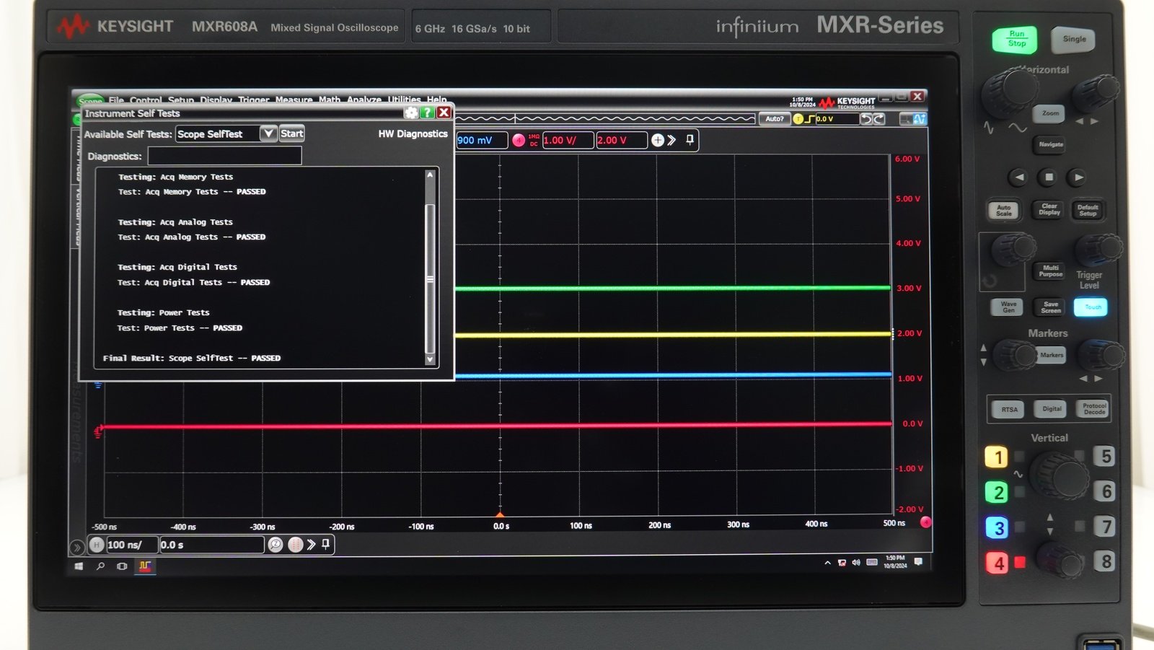Toggle red channel 4 key
Screen dimensions: 1154x650
click(x=997, y=563)
